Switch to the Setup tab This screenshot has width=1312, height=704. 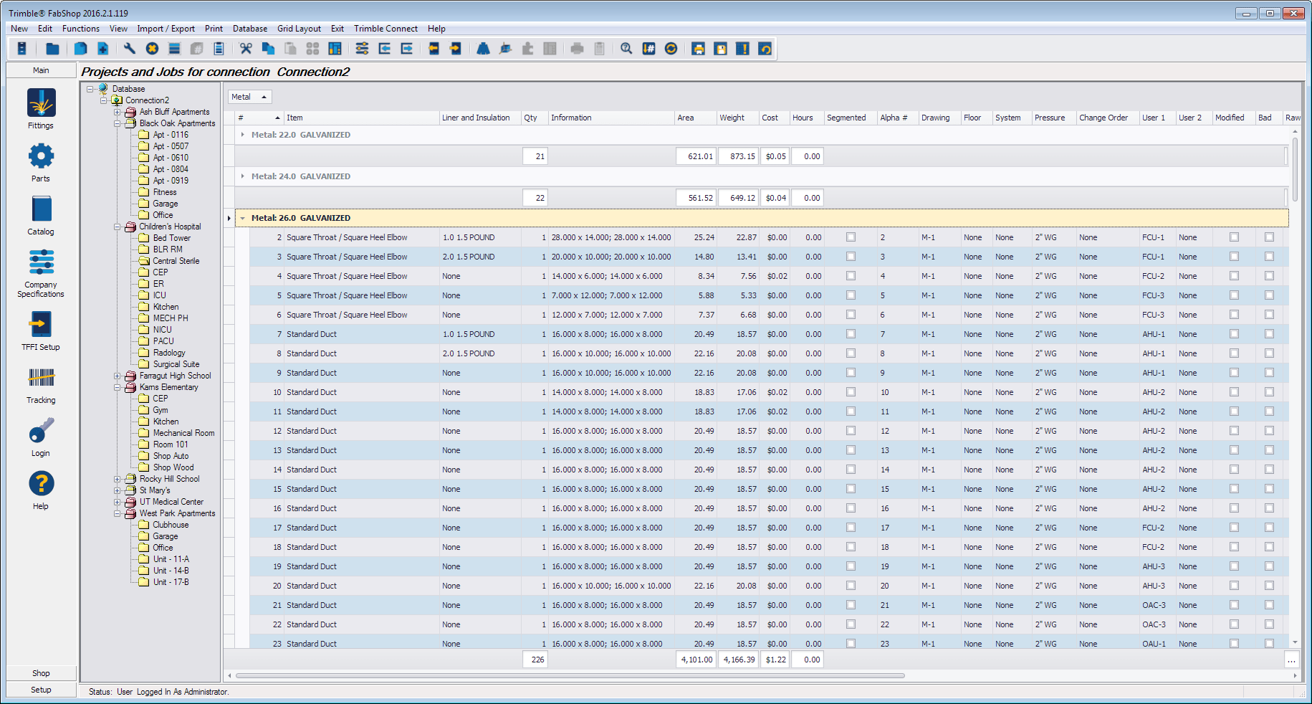pyautogui.click(x=41, y=690)
